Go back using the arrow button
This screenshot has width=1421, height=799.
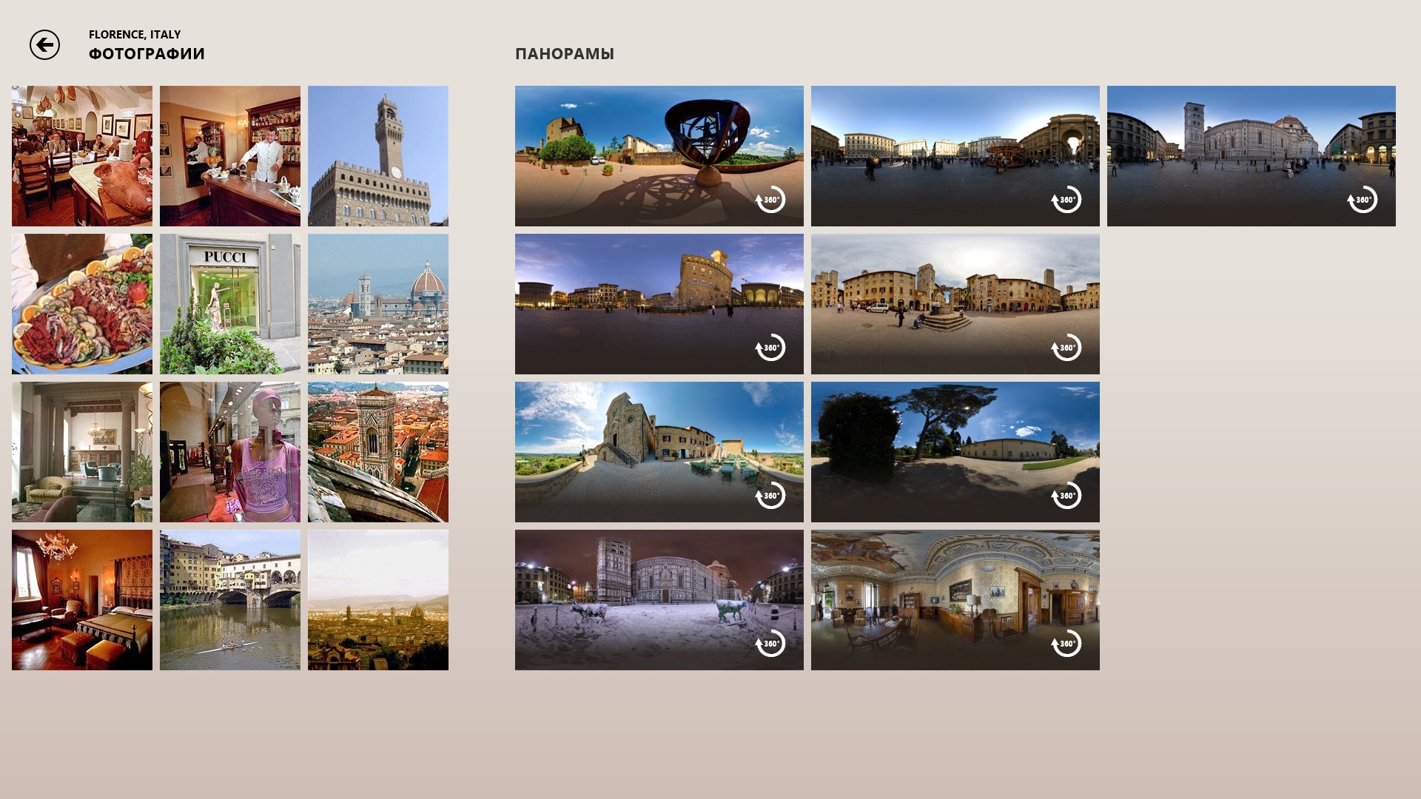pyautogui.click(x=44, y=45)
